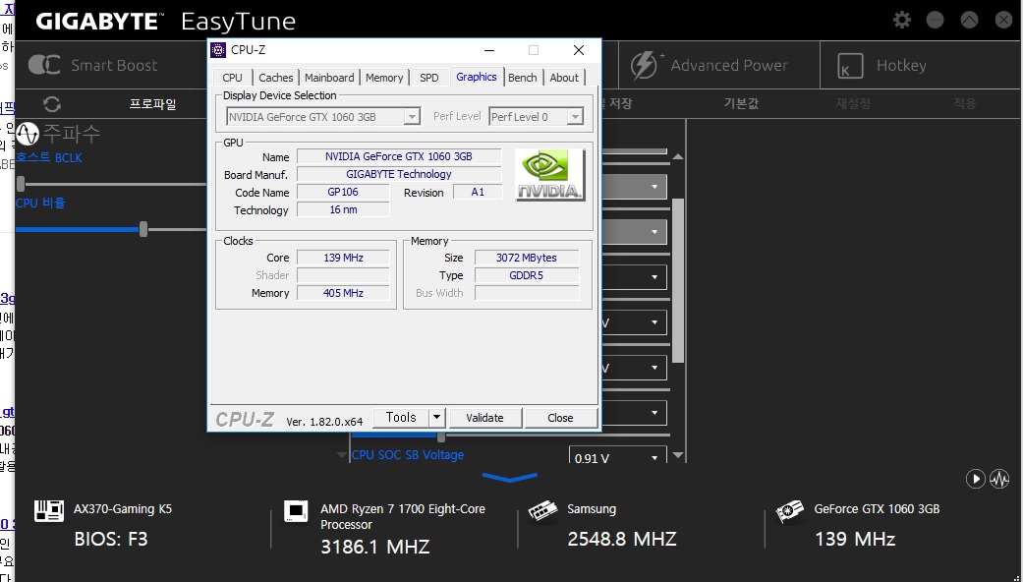Click the motherboard icon beside AX370-Gaming K5
The height and width of the screenshot is (582, 1023).
[x=49, y=511]
